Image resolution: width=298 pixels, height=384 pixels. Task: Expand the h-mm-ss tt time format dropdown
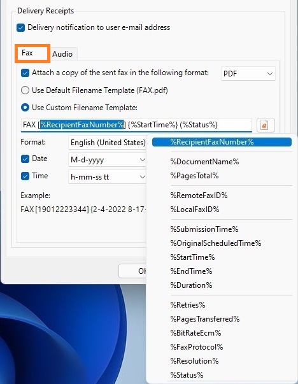point(107,177)
